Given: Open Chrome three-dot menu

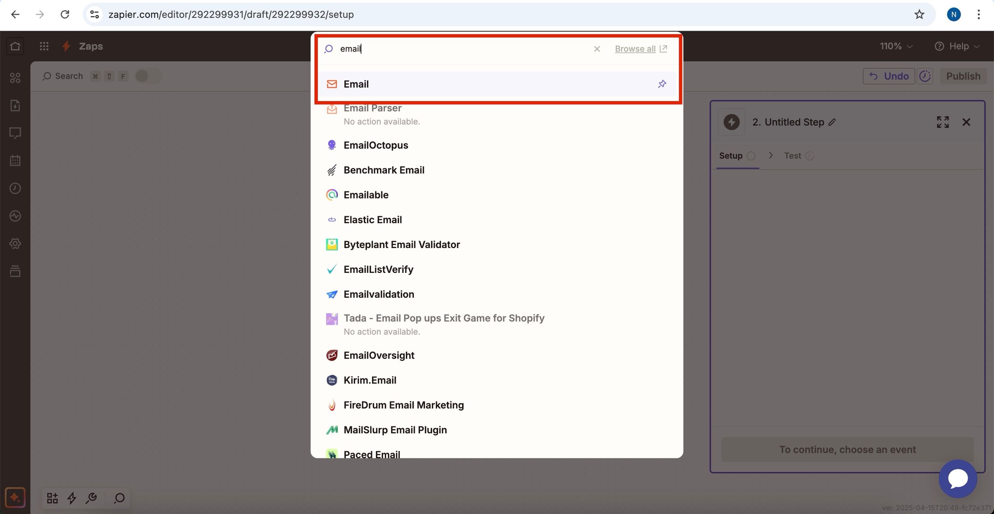Looking at the screenshot, I should click(978, 14).
